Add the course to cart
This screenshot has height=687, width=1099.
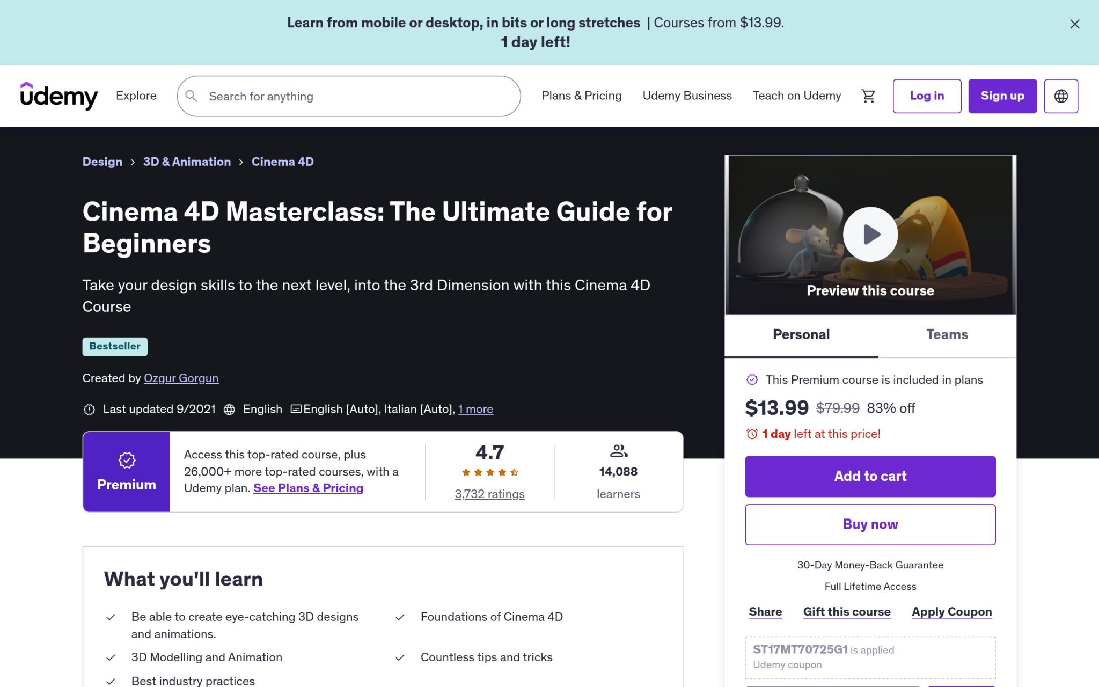[x=870, y=476]
